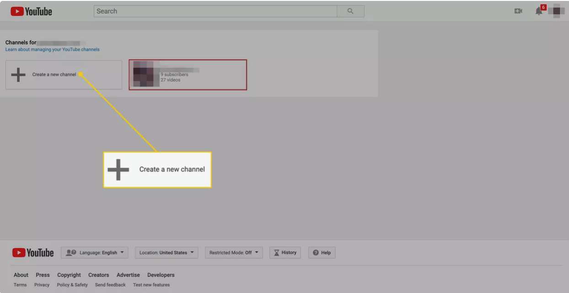Viewport: 569px width, 293px height.
Task: Click the History button in footer
Action: (285, 253)
